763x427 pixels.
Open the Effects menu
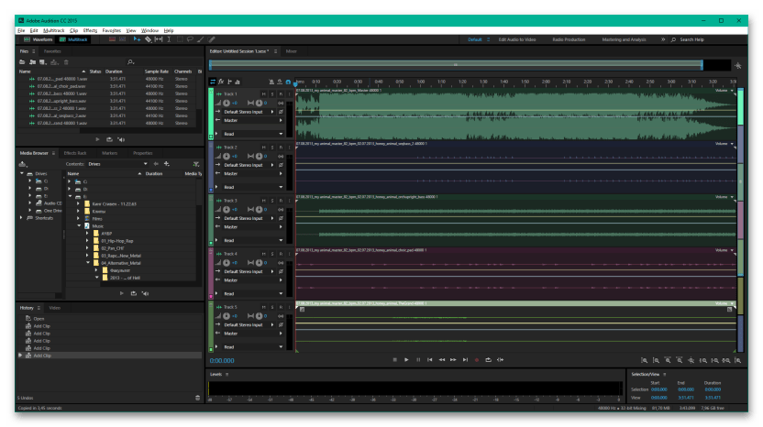click(x=90, y=30)
